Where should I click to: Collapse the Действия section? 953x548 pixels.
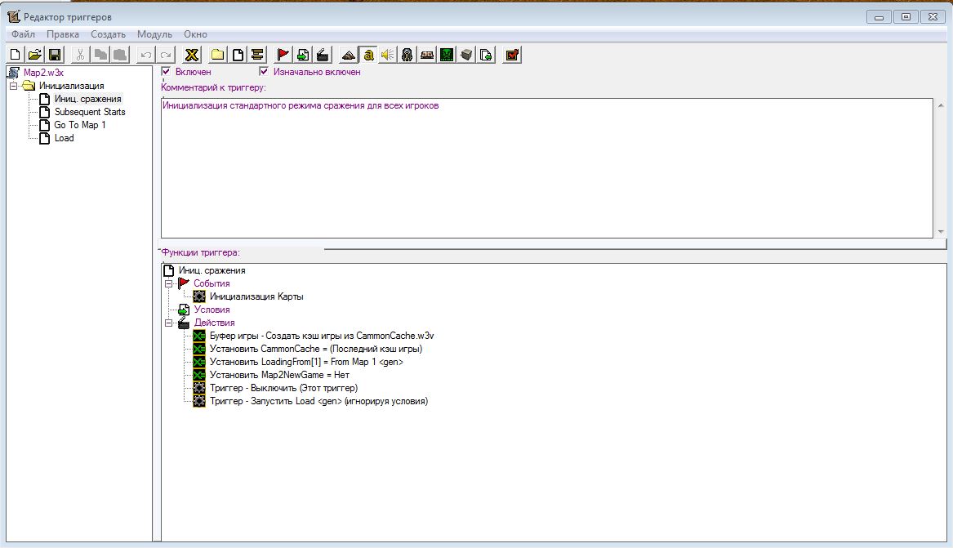(x=169, y=323)
